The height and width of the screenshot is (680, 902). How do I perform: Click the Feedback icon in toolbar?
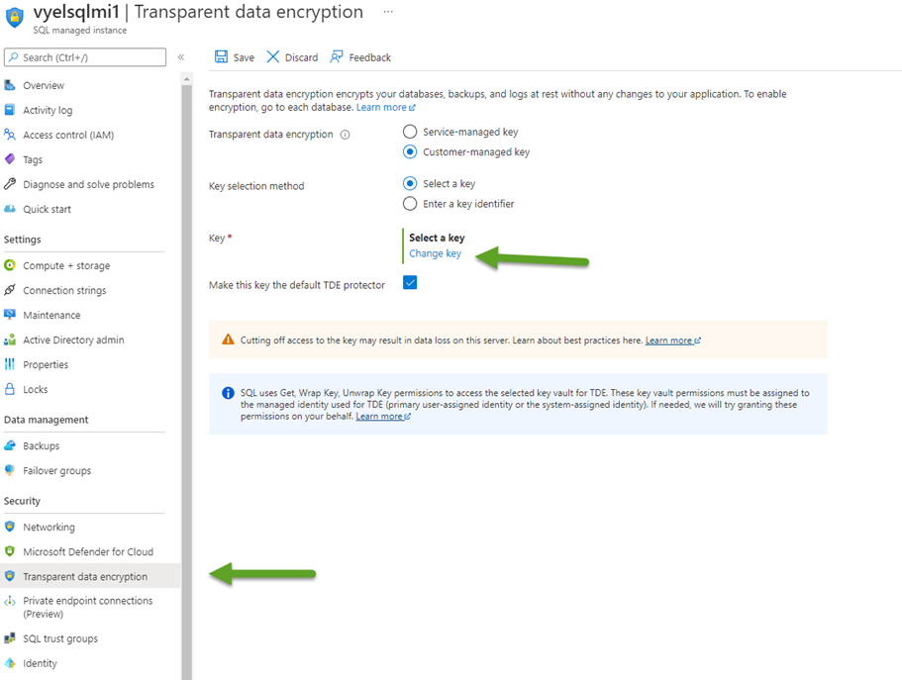pos(338,57)
